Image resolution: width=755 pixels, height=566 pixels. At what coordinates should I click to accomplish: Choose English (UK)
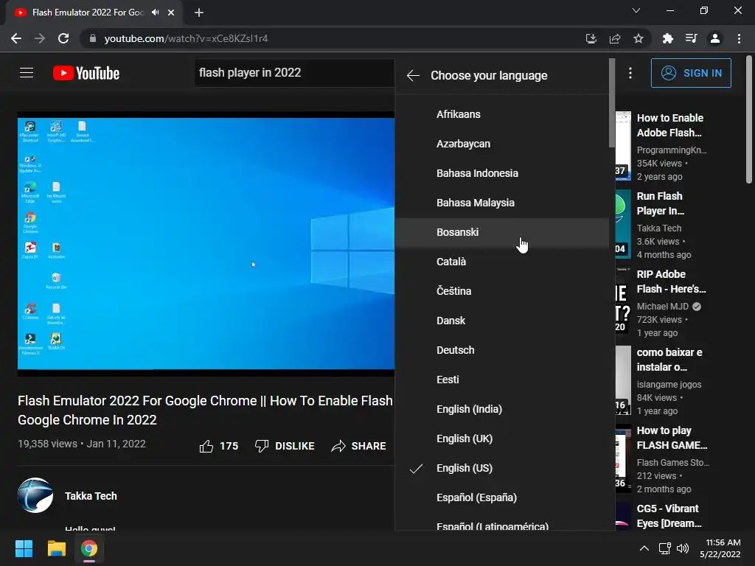501,439
